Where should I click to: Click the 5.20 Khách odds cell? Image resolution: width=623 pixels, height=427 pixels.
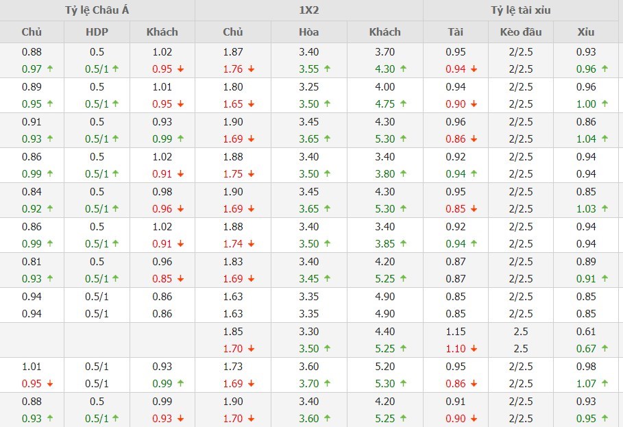point(385,367)
